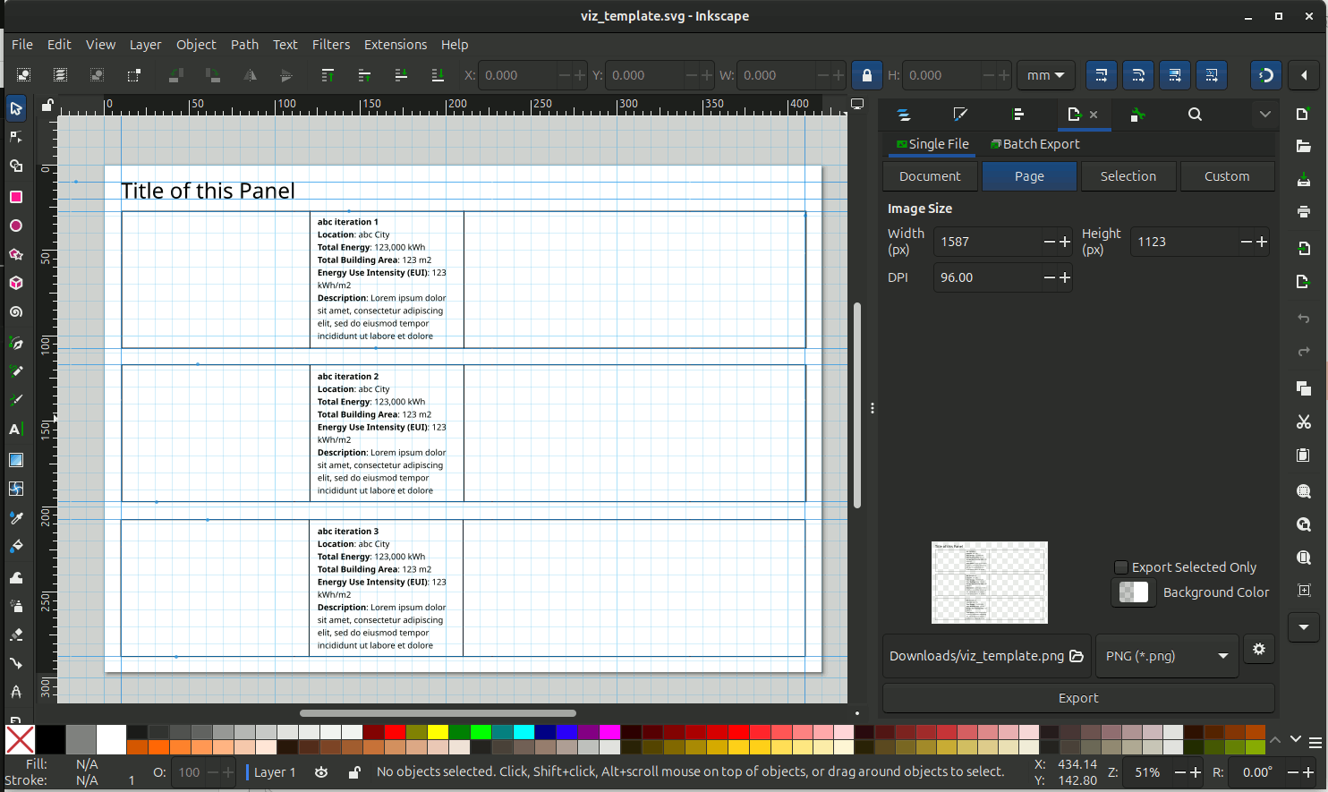This screenshot has width=1328, height=792.
Task: Open the mm units dropdown
Action: (1045, 75)
